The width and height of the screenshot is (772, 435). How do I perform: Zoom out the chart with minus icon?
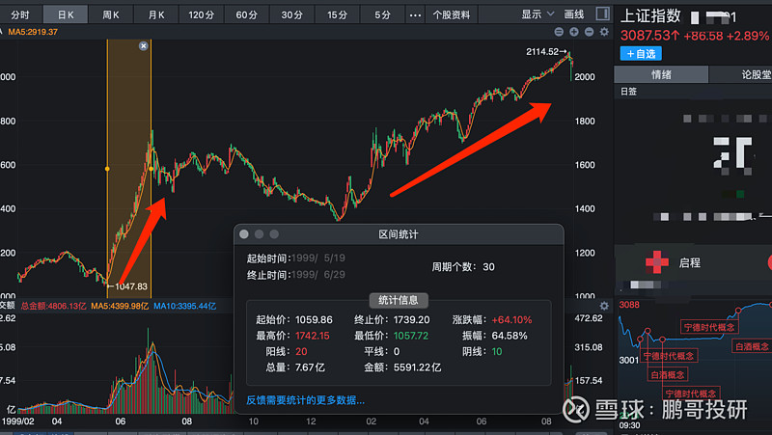click(589, 32)
